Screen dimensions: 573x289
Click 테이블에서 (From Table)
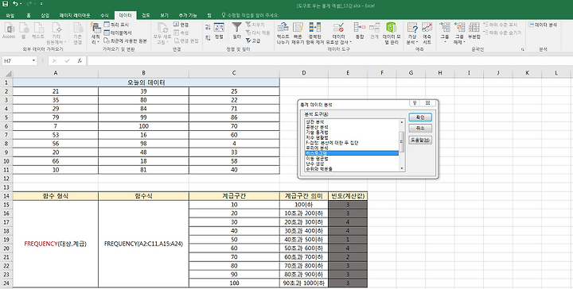click(x=118, y=33)
